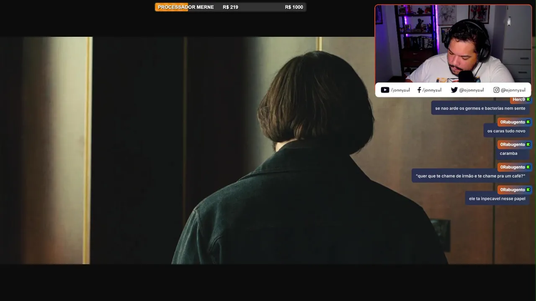Screen dimensions: 536x301
Task: Open Herc9's chat username tag
Action: click(x=518, y=99)
